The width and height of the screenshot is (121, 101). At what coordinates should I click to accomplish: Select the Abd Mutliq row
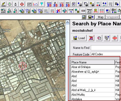pos(96,95)
